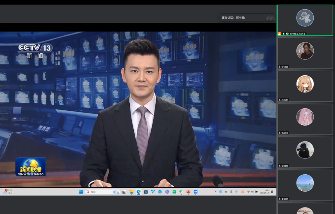Open Task View in the shared taskbar
The image size is (335, 214).
coord(124,192)
